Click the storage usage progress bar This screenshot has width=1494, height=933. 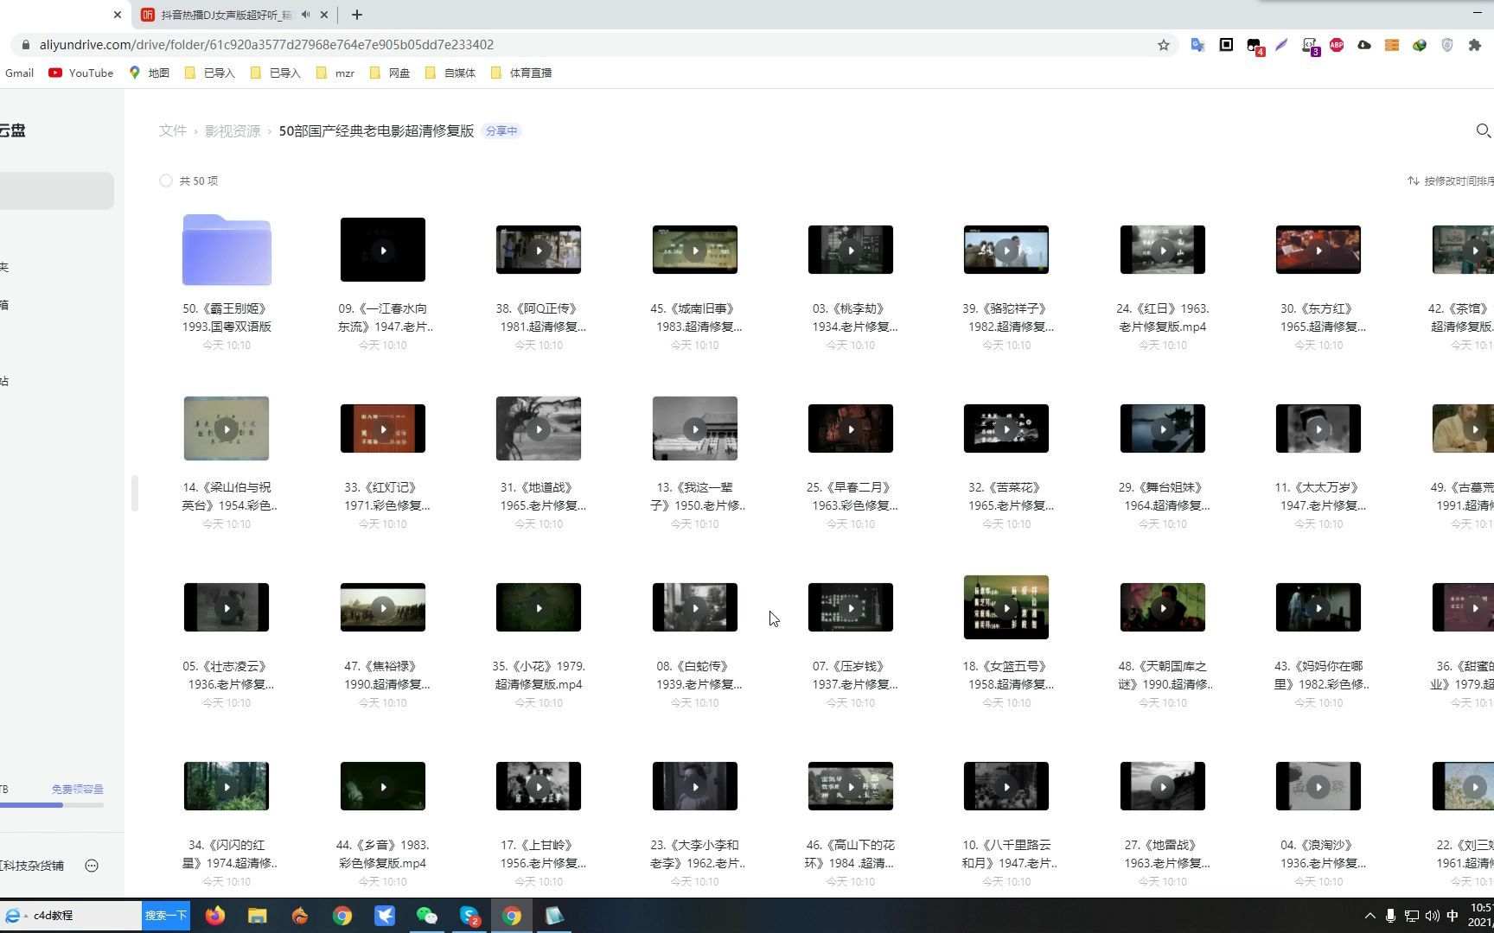[x=52, y=805]
